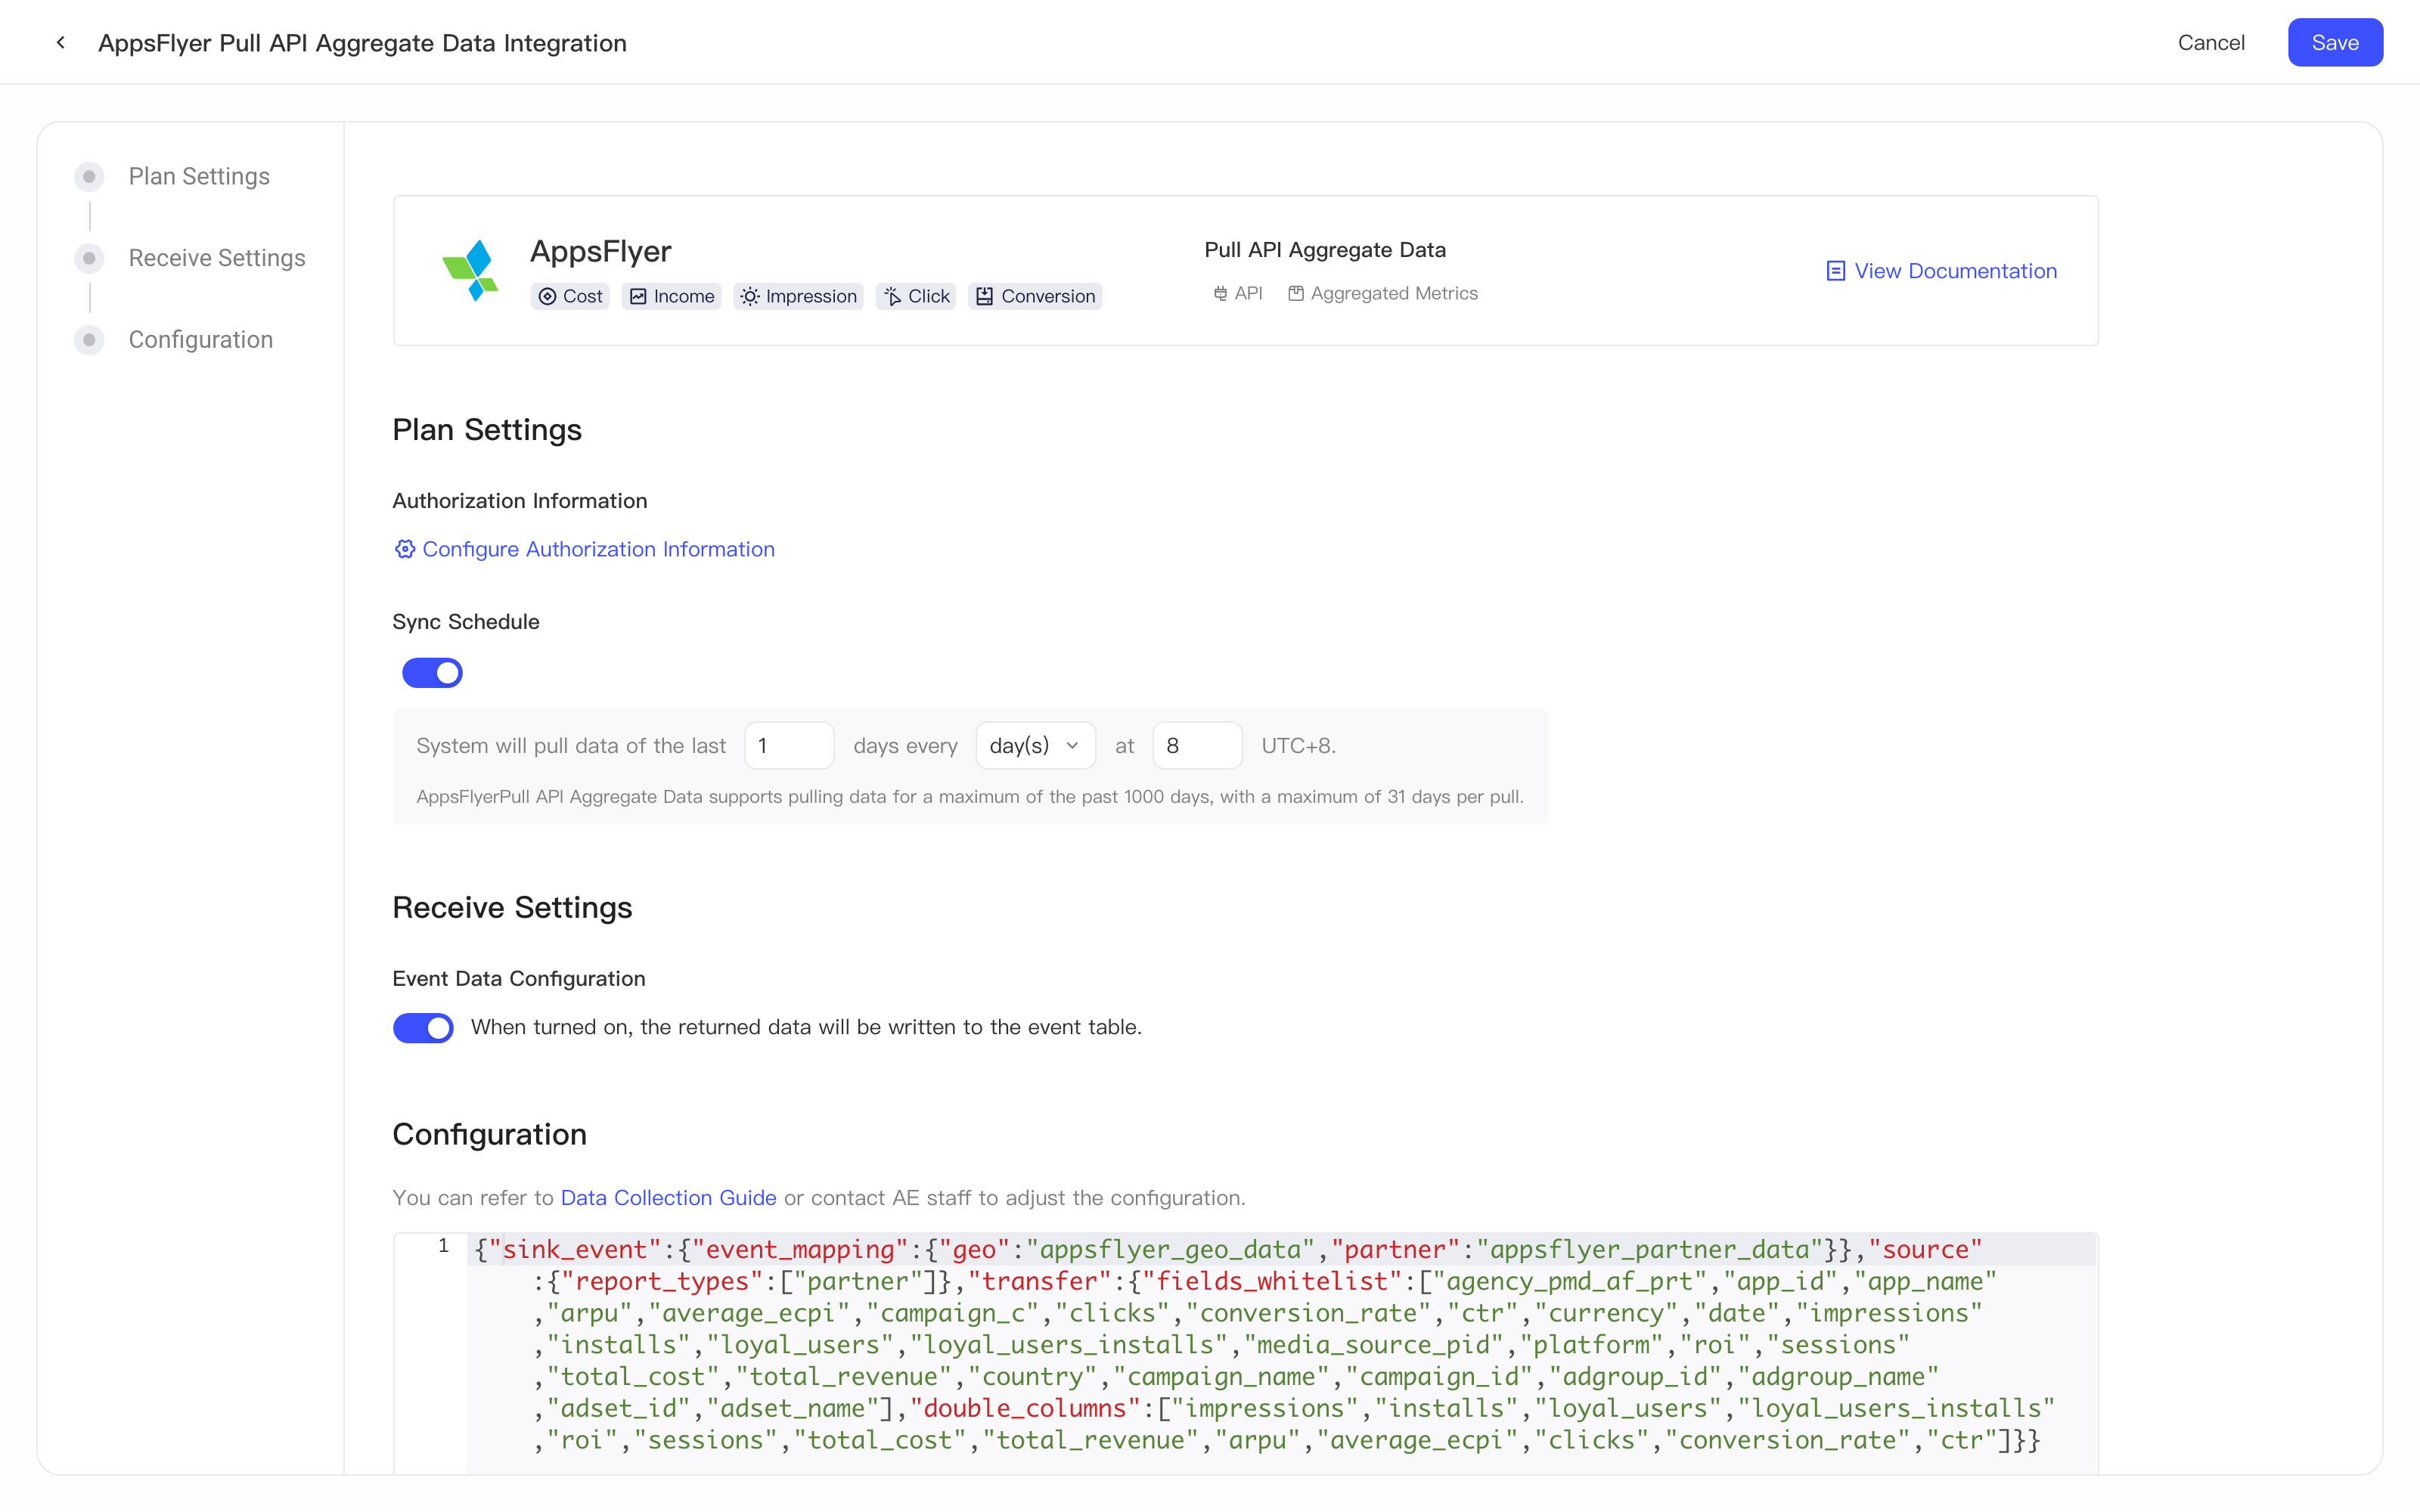Click the Cost tag icon

[x=547, y=296]
